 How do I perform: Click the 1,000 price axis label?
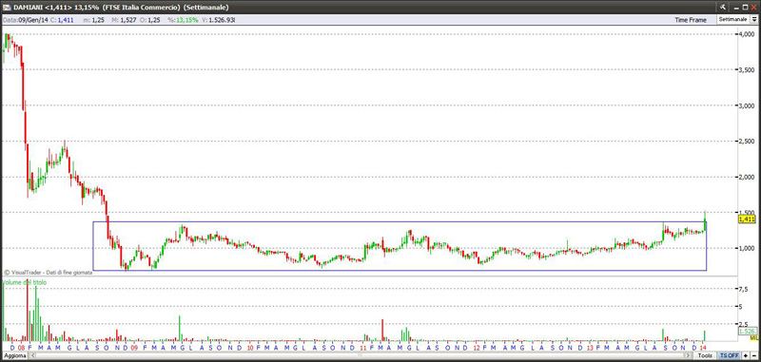pos(747,248)
